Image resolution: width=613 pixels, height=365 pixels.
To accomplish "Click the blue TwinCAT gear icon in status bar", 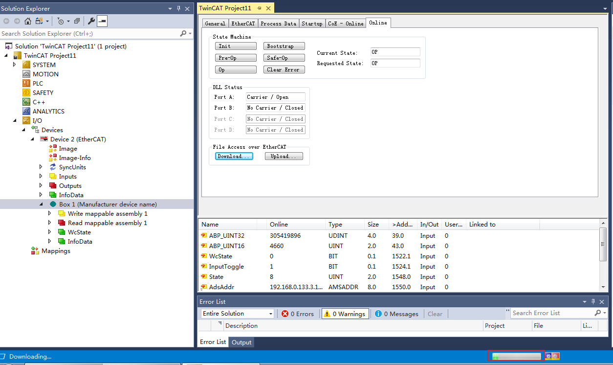I will (549, 356).
